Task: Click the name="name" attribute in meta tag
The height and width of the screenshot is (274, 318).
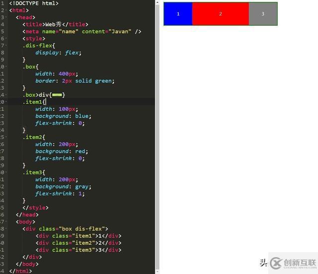Action: tap(60, 31)
